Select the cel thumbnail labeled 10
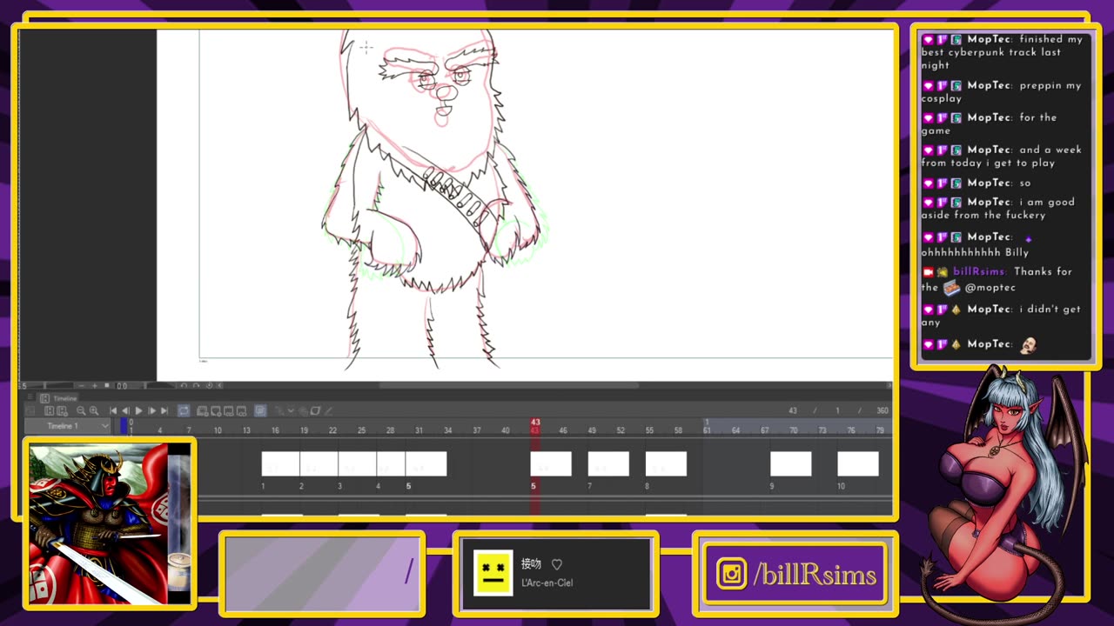Image resolution: width=1114 pixels, height=626 pixels. (857, 463)
